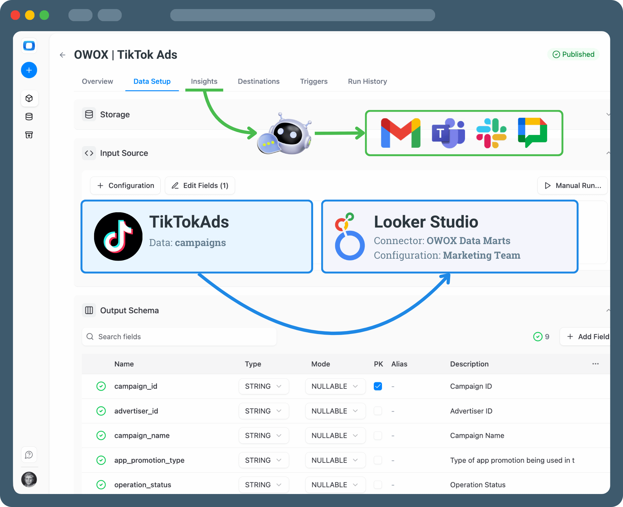Open the cube data marts sidebar icon
The width and height of the screenshot is (623, 507).
pyautogui.click(x=29, y=98)
